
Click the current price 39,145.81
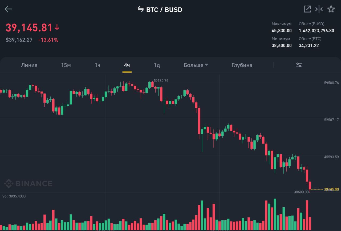click(29, 28)
